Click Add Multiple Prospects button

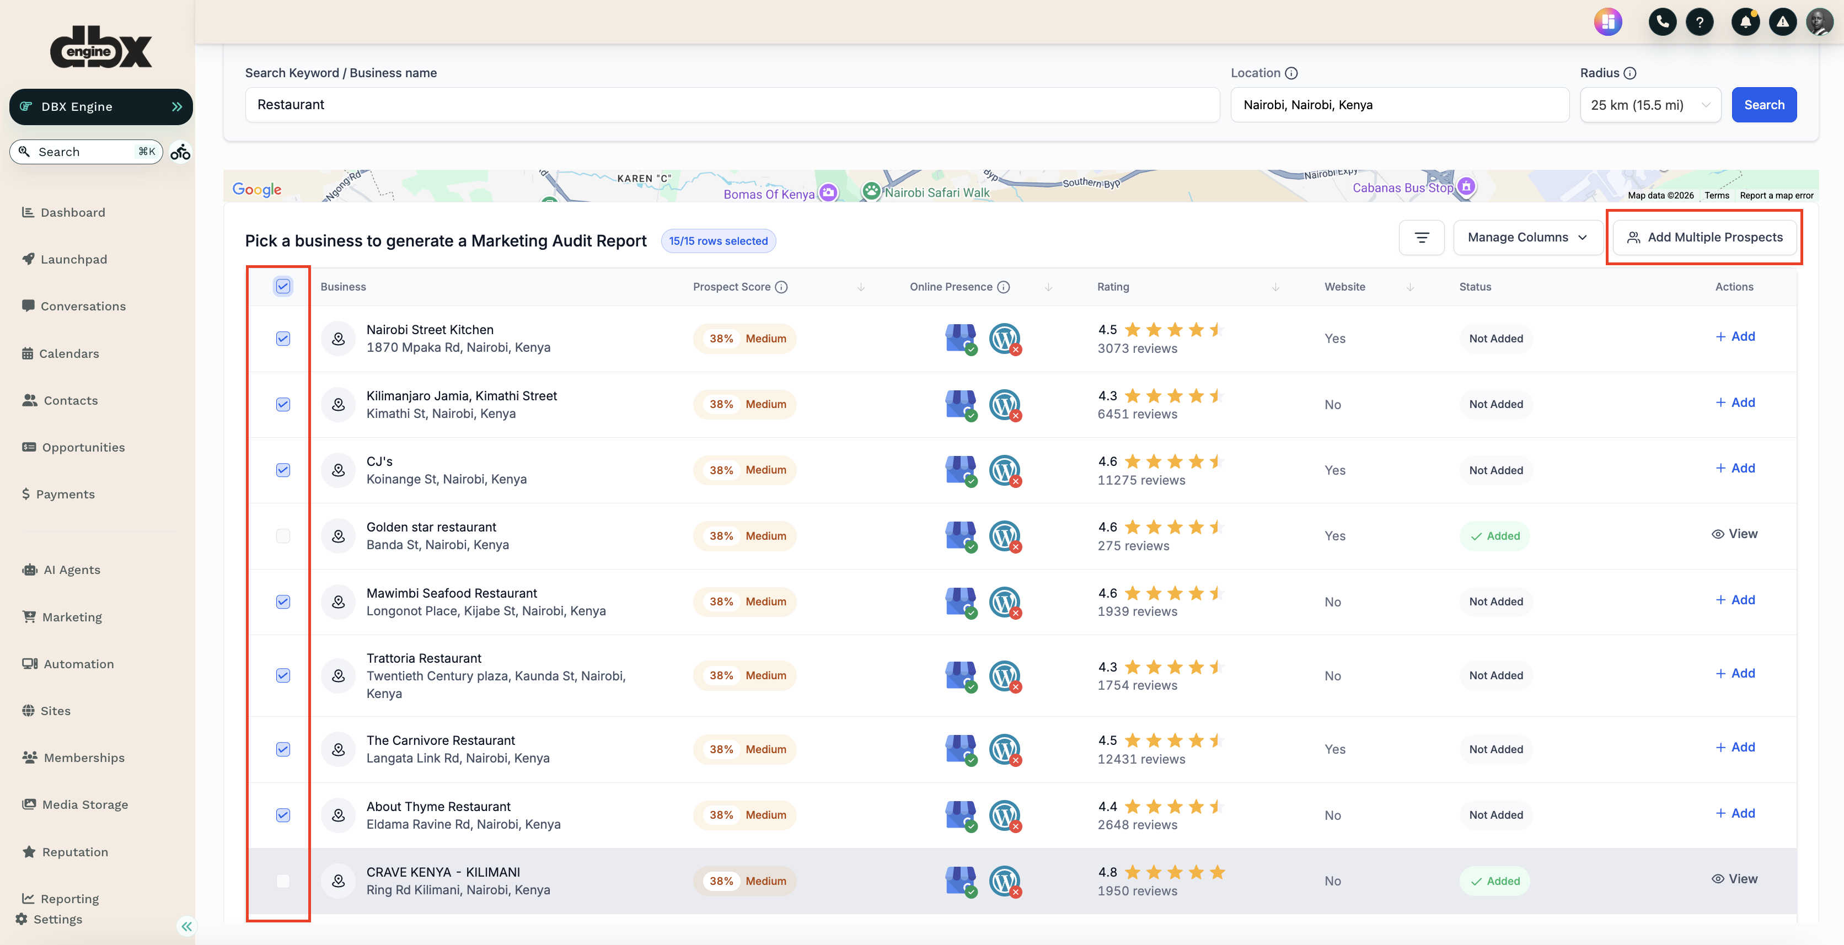1705,237
